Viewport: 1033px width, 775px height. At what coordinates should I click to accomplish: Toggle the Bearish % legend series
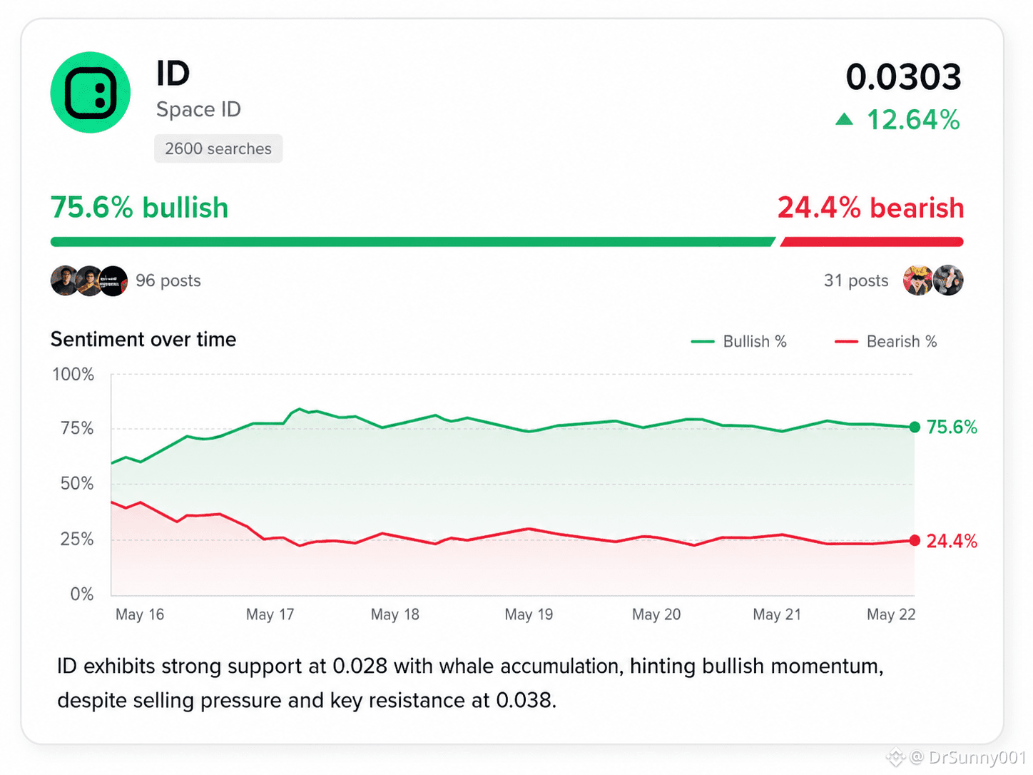click(x=885, y=342)
